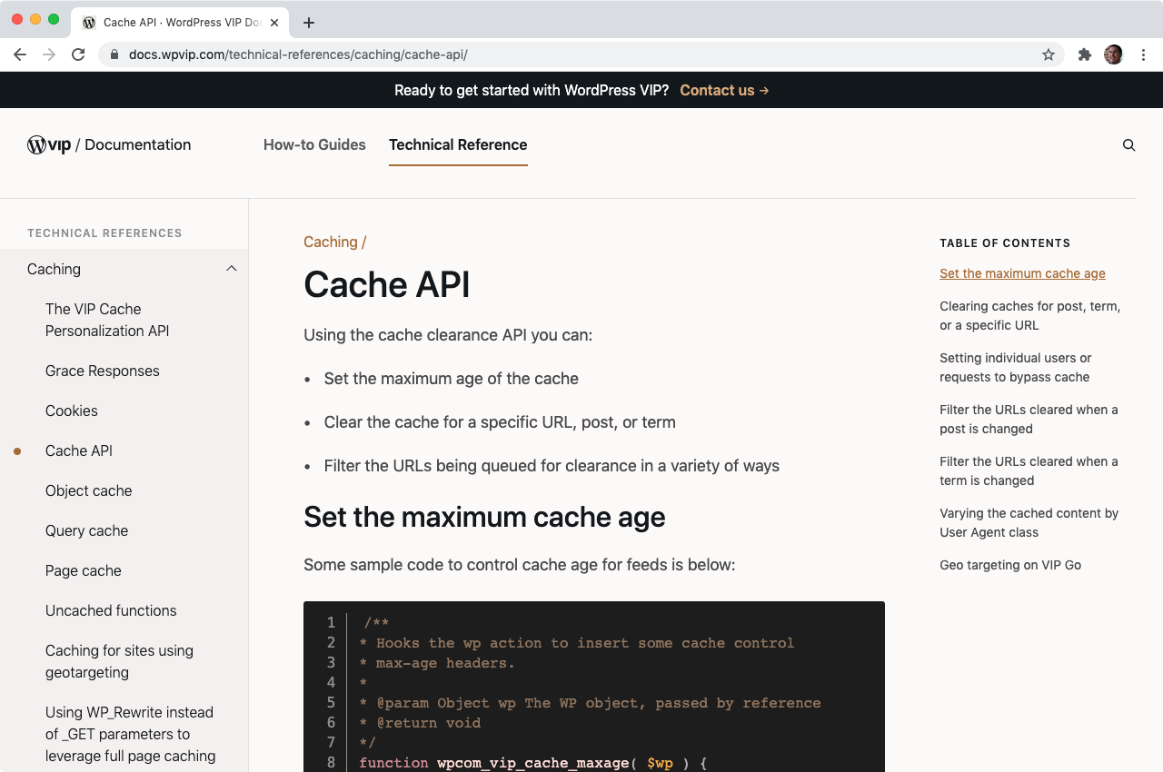This screenshot has height=772, width=1163.
Task: Open the Chrome three-dot menu
Action: click(x=1144, y=54)
